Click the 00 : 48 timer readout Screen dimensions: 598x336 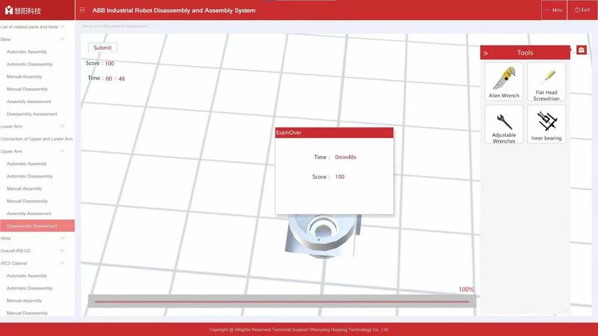click(x=115, y=78)
